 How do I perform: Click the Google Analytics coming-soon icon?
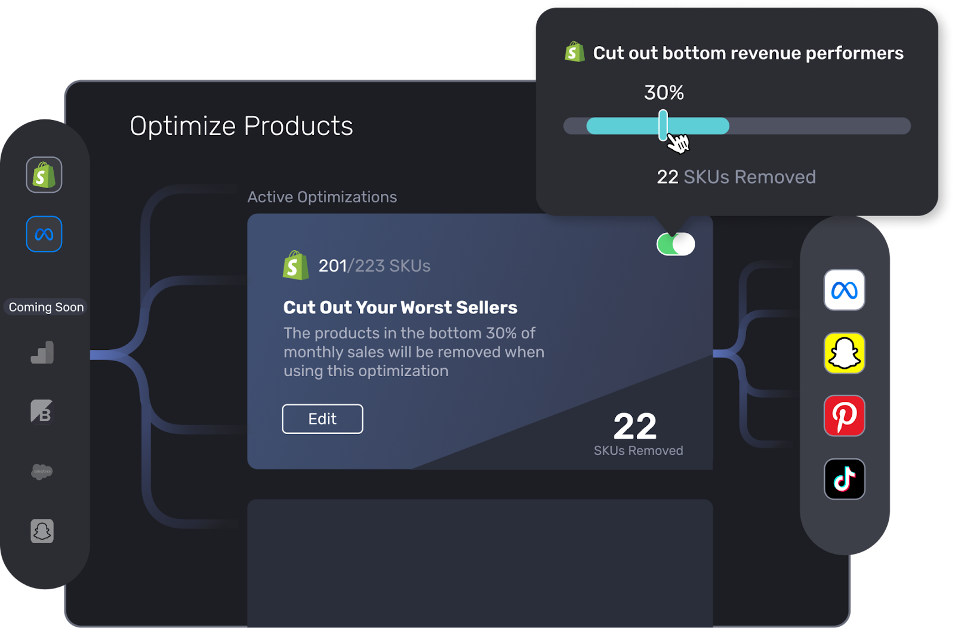pyautogui.click(x=43, y=352)
